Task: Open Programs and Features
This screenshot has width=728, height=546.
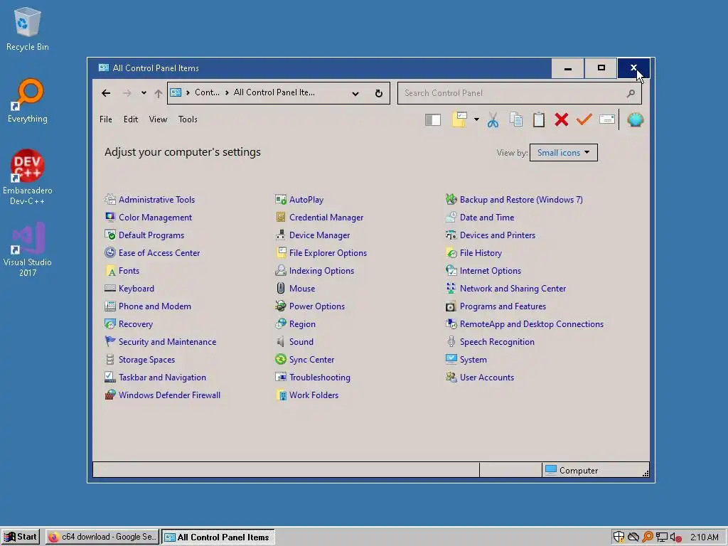Action: [x=503, y=306]
